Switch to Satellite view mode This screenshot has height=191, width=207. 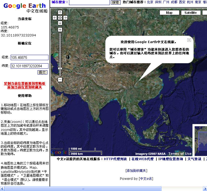[x=191, y=13]
